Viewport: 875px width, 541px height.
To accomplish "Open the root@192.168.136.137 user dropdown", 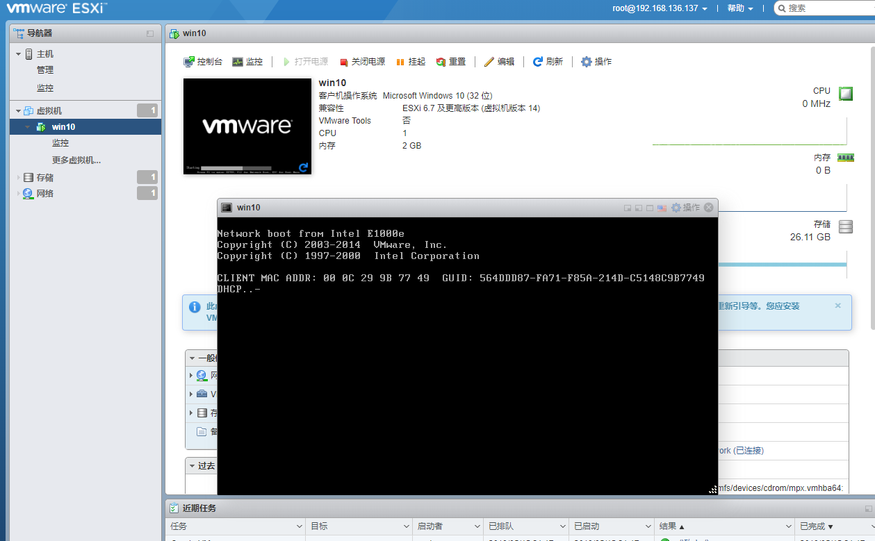I will coord(660,8).
